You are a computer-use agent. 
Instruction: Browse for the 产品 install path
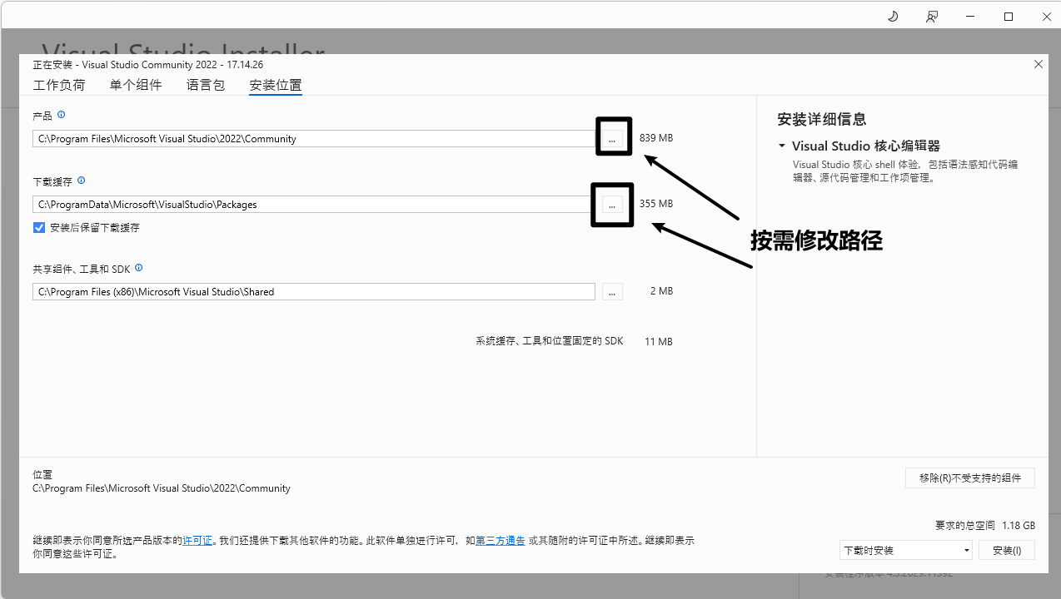pos(612,139)
